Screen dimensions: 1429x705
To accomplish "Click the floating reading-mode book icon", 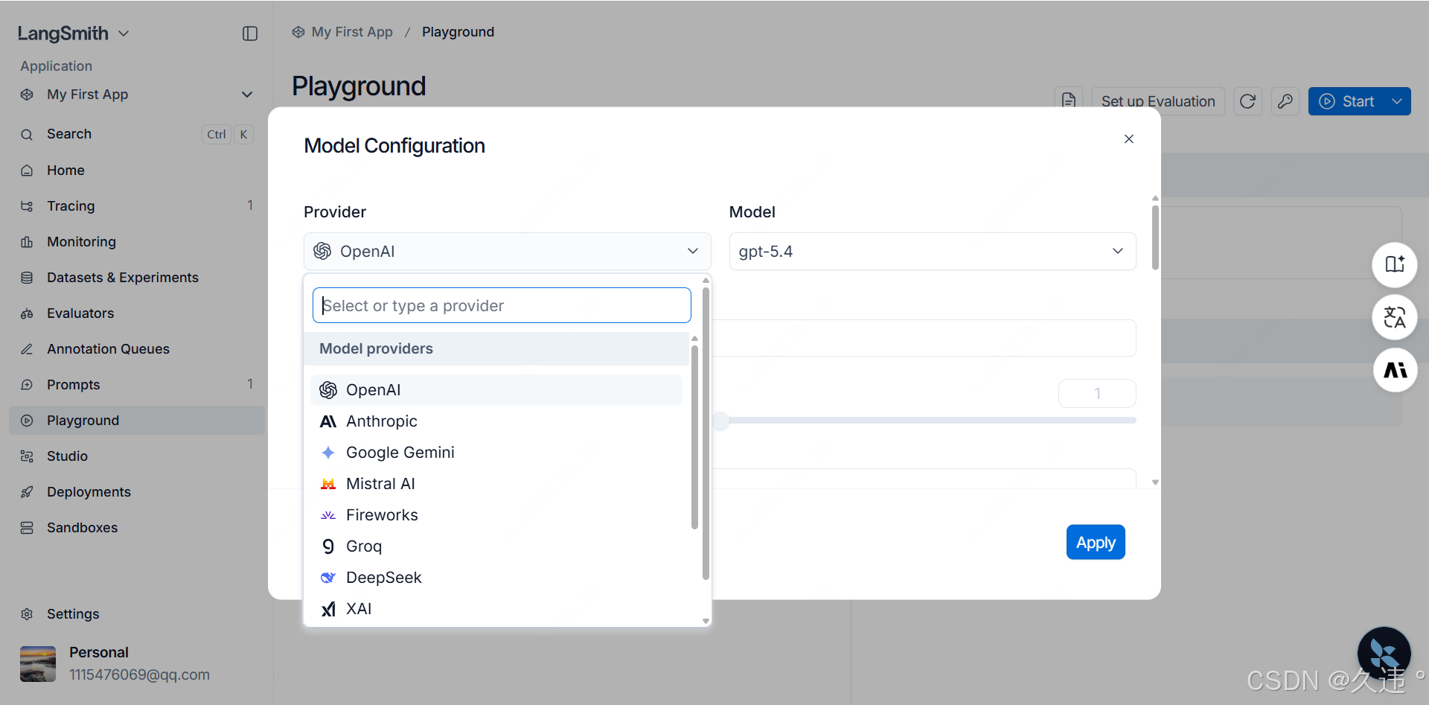I will (1395, 265).
